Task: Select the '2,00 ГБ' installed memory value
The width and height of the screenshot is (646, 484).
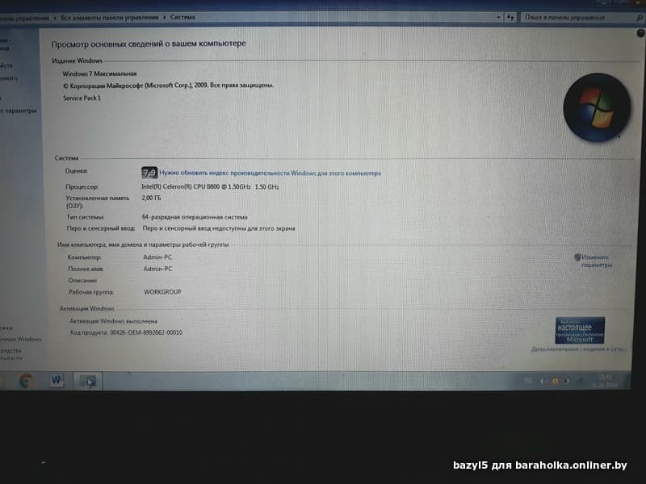Action: (151, 198)
